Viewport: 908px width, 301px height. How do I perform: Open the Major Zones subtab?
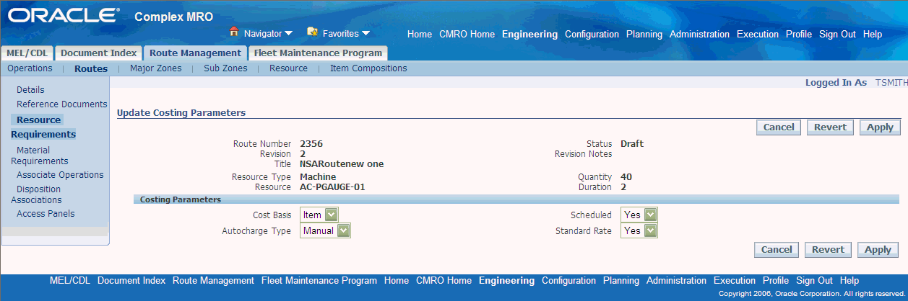tap(155, 68)
